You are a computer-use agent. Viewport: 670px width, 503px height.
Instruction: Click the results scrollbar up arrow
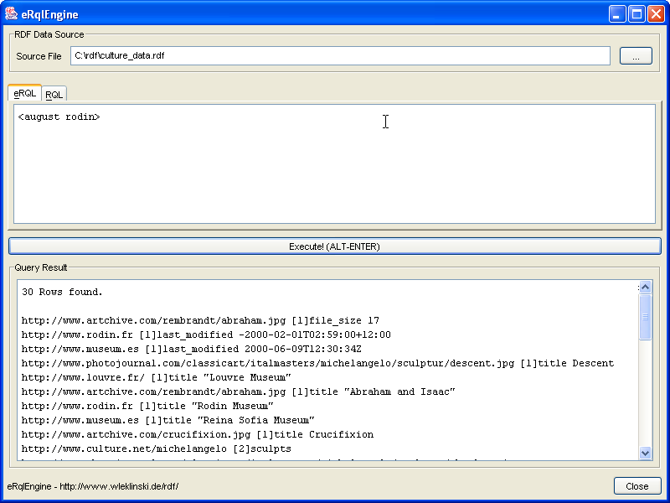(645, 288)
